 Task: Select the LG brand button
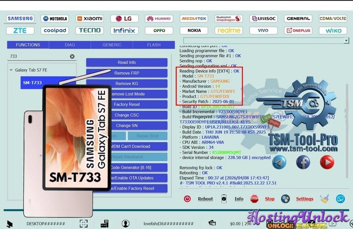click(124, 18)
